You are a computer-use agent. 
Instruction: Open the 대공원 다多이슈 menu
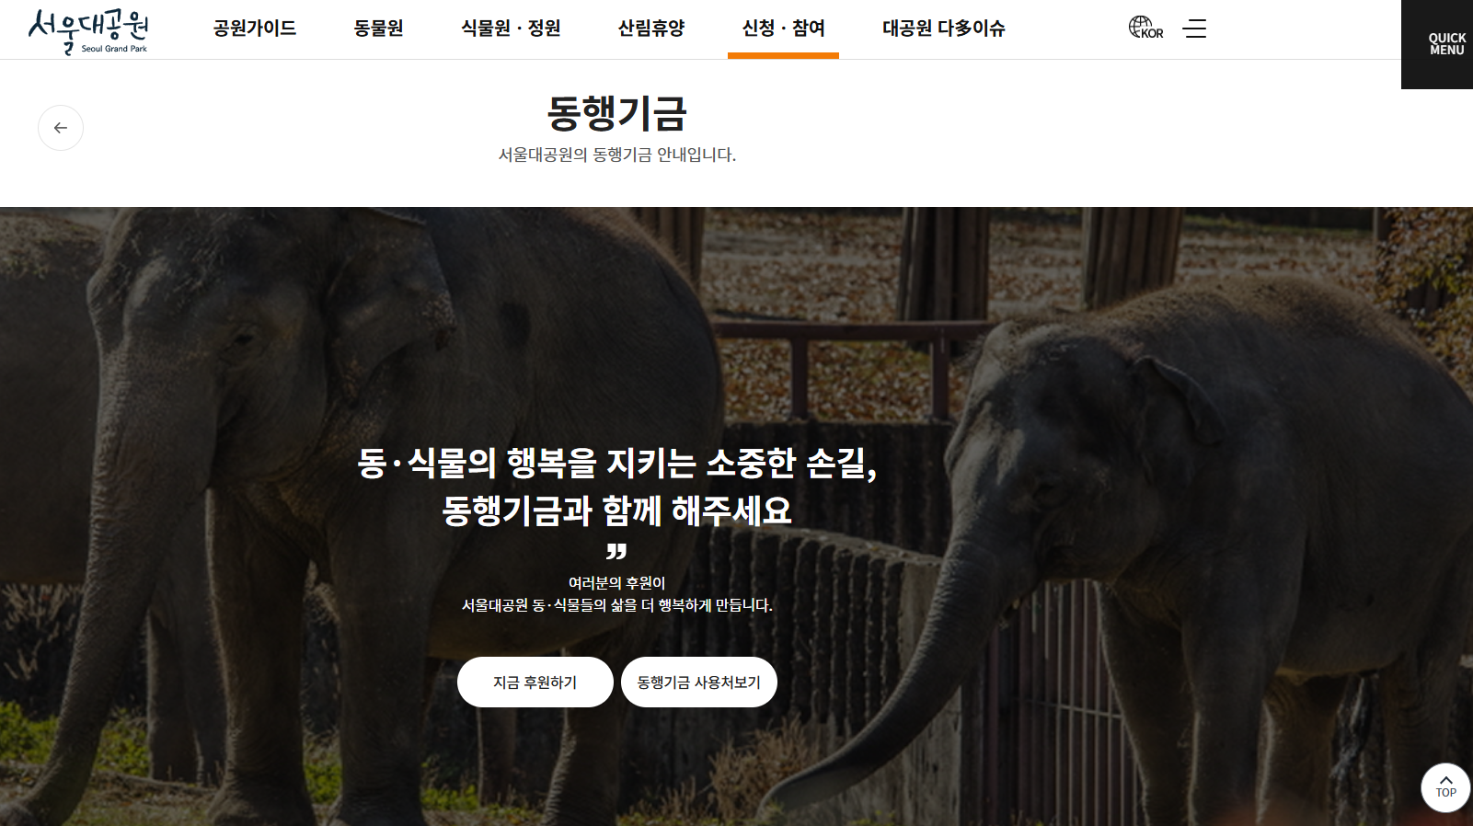[944, 29]
